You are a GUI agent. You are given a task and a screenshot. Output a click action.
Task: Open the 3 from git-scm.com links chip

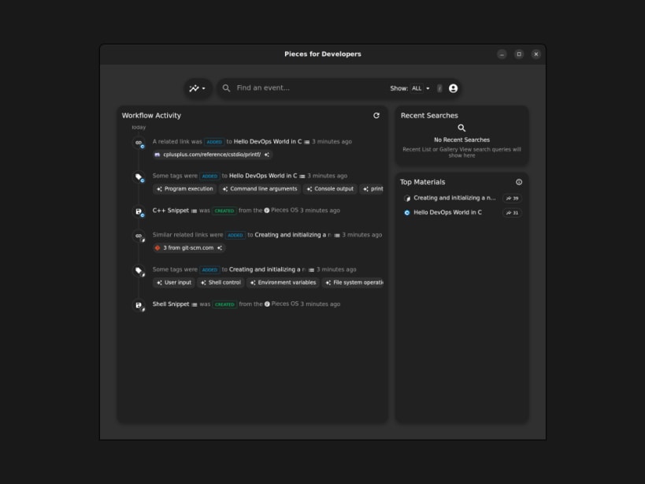[188, 248]
